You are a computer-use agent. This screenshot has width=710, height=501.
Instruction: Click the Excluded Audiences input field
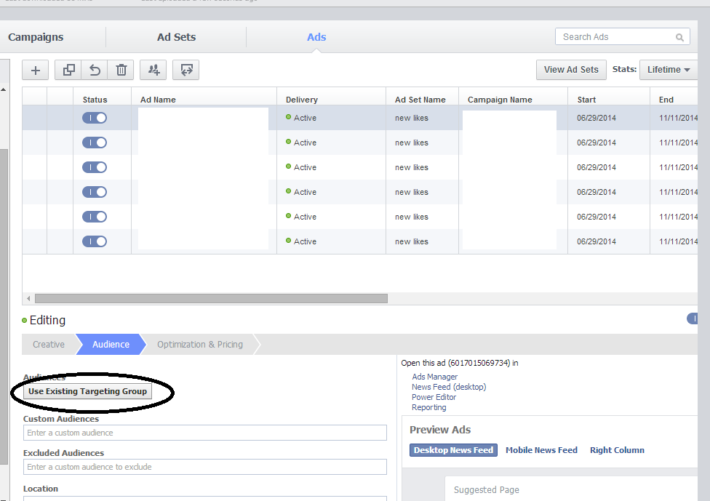pos(204,467)
